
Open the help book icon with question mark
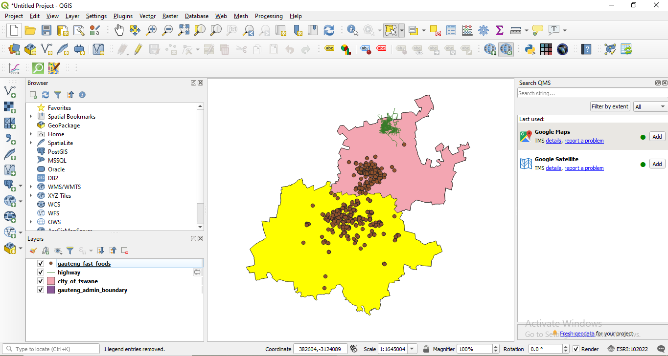586,49
